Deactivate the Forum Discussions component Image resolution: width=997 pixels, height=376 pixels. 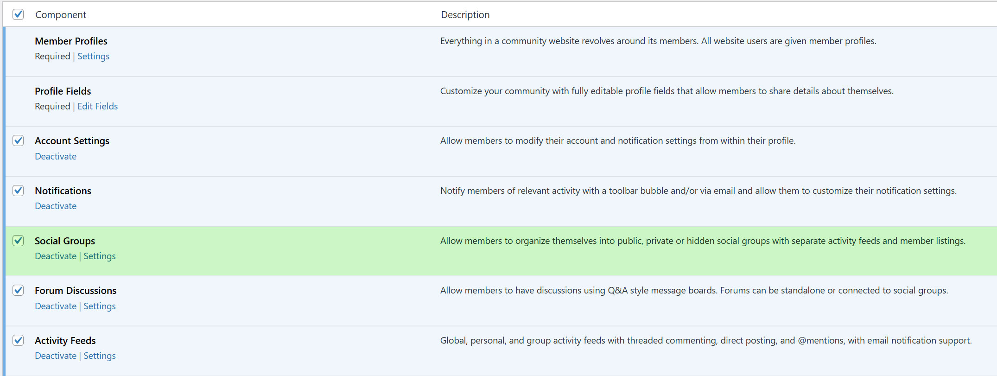(x=56, y=306)
